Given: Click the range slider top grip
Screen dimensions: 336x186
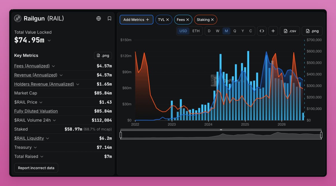Looking at the screenshot, I should coord(221,130).
